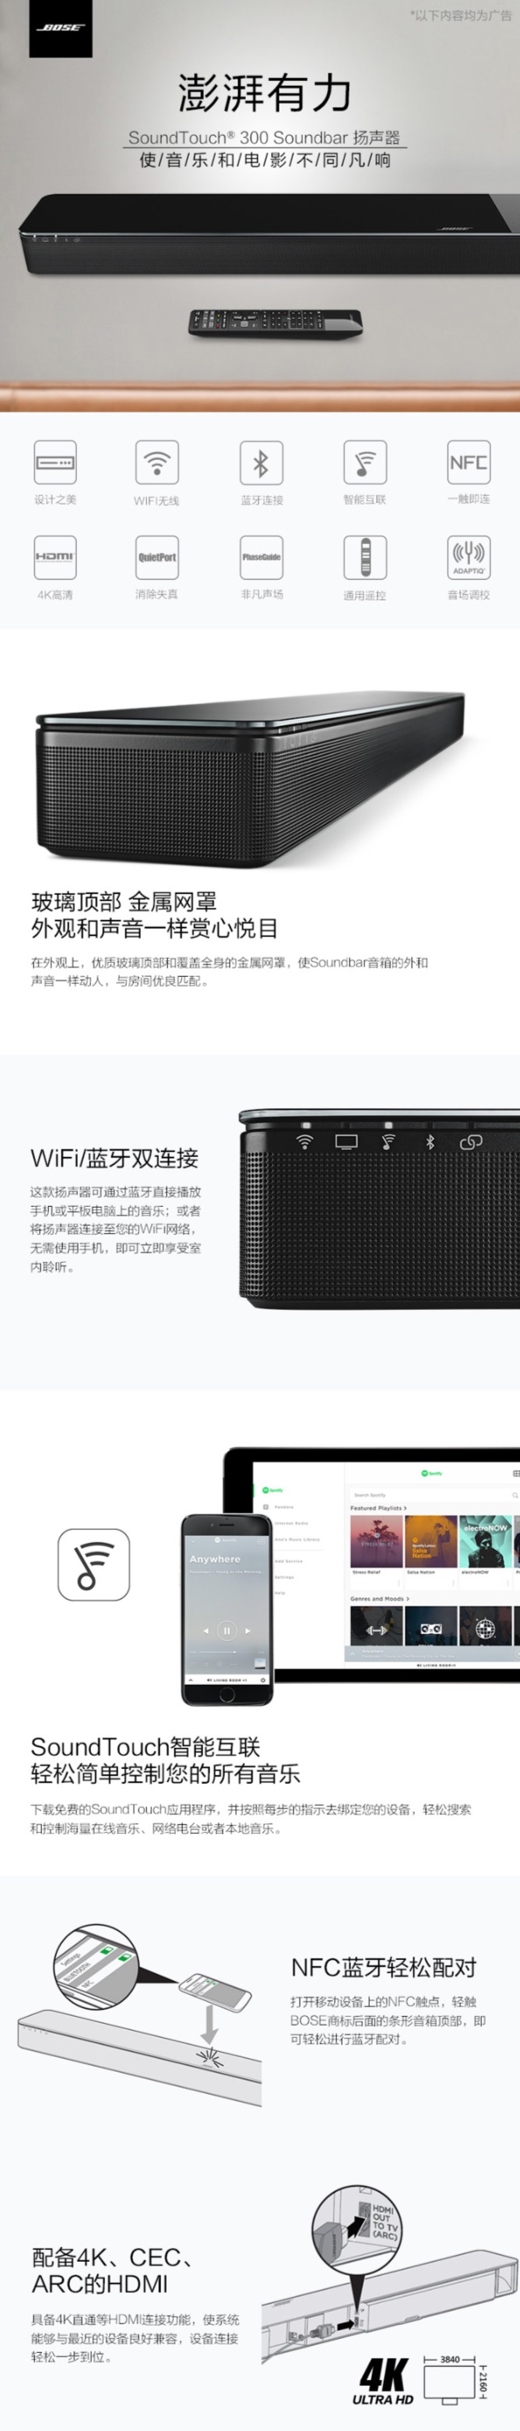520x2431 pixels.
Task: Click the WiFi无线 feature icon
Action: [156, 462]
